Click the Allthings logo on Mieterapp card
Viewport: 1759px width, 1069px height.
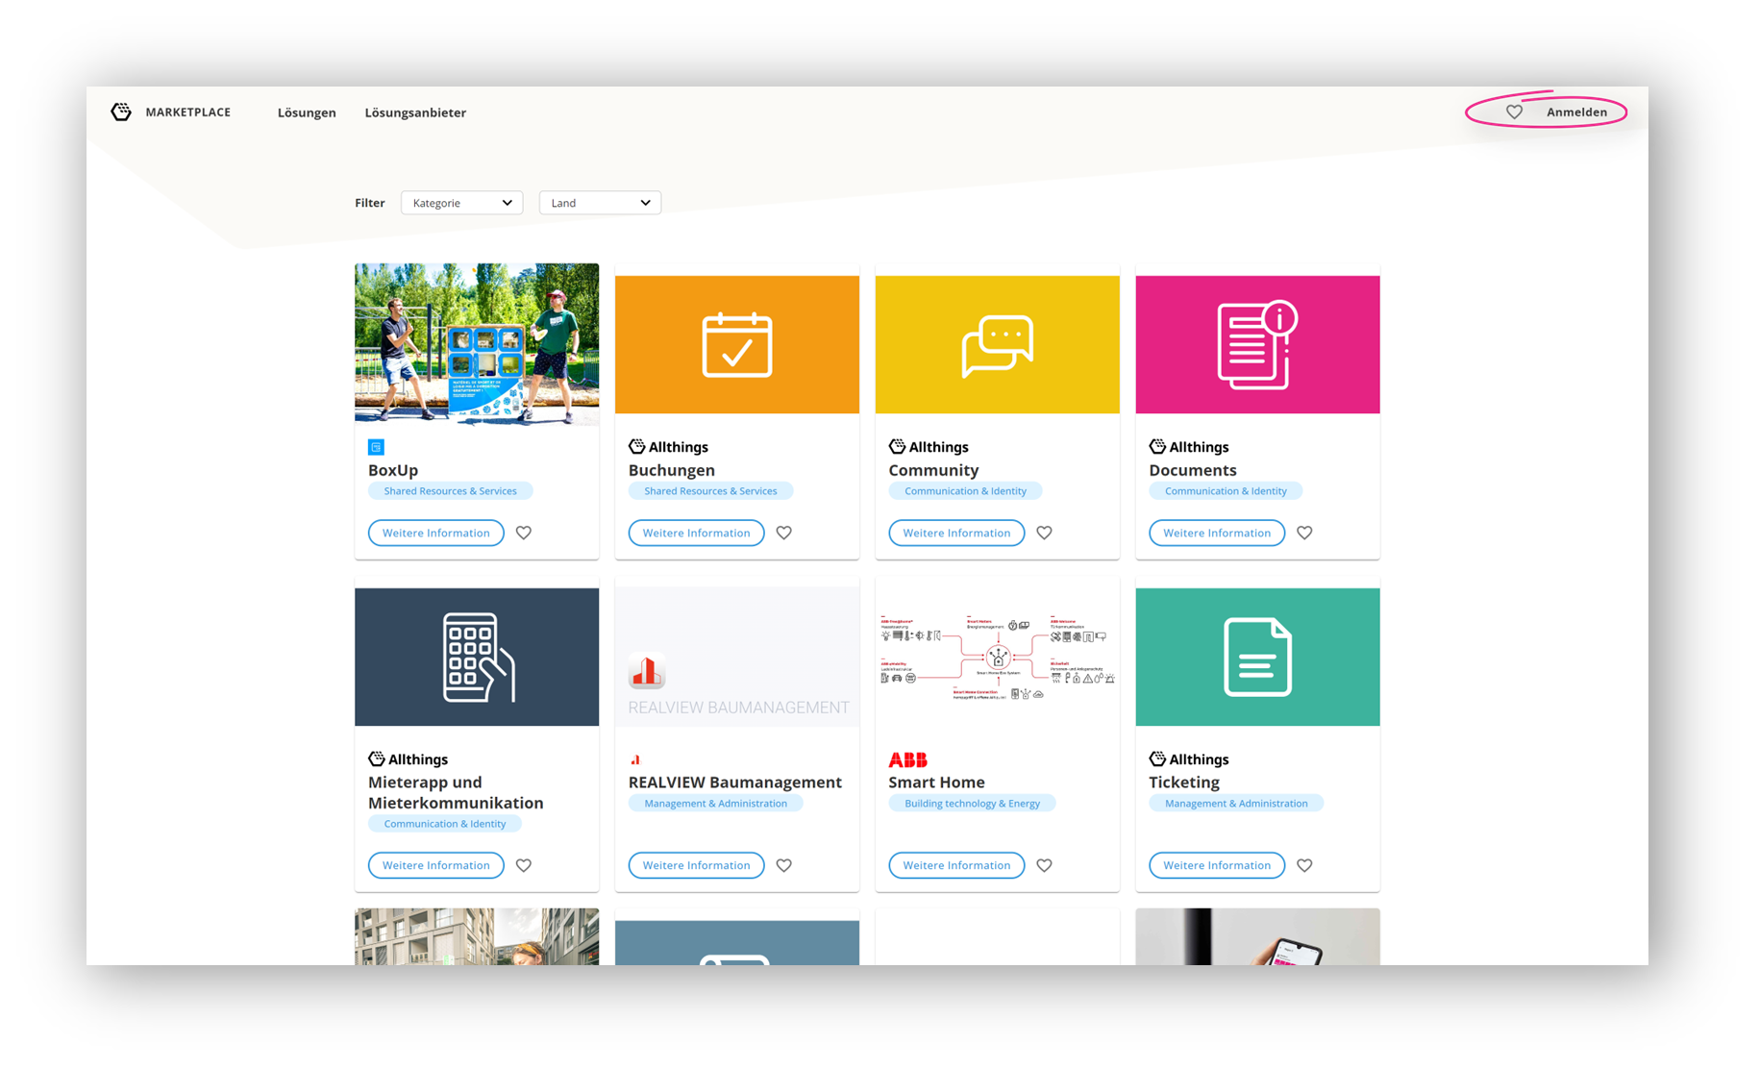[x=409, y=759]
